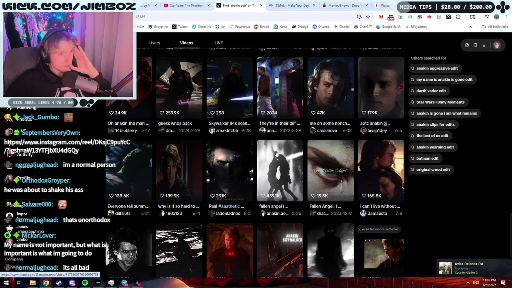Open the ChatGPT bookmark

pos(363,27)
